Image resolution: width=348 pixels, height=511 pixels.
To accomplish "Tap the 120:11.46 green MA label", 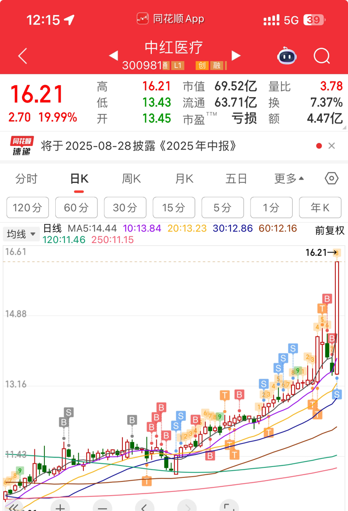I will tap(64, 240).
